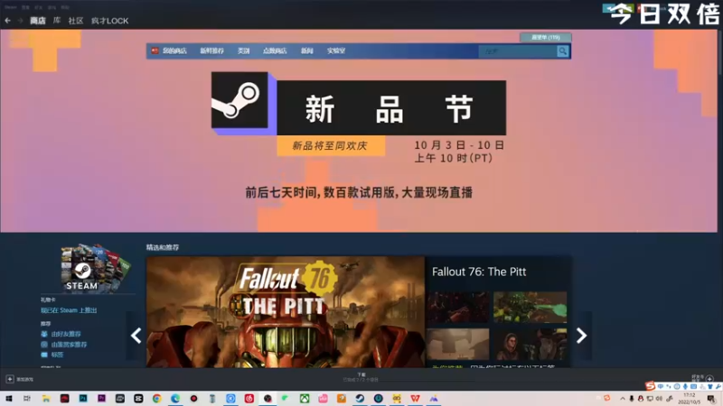Viewport: 723px width, 406px height.
Task: Open the downloads status at bottom center
Action: (361, 377)
